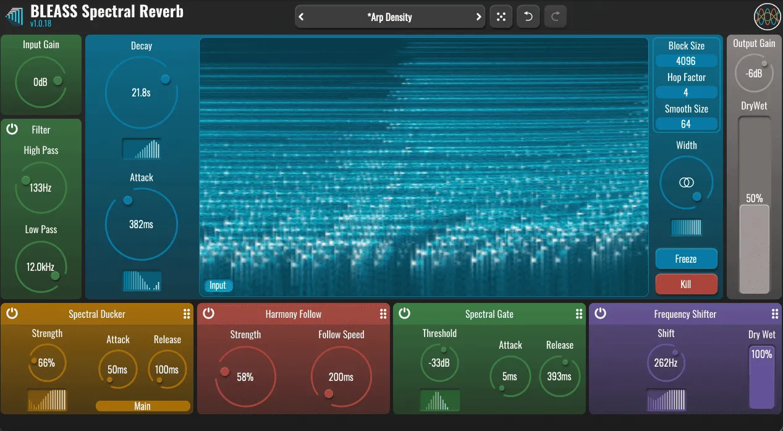Click the Harmony Follow title

point(294,314)
